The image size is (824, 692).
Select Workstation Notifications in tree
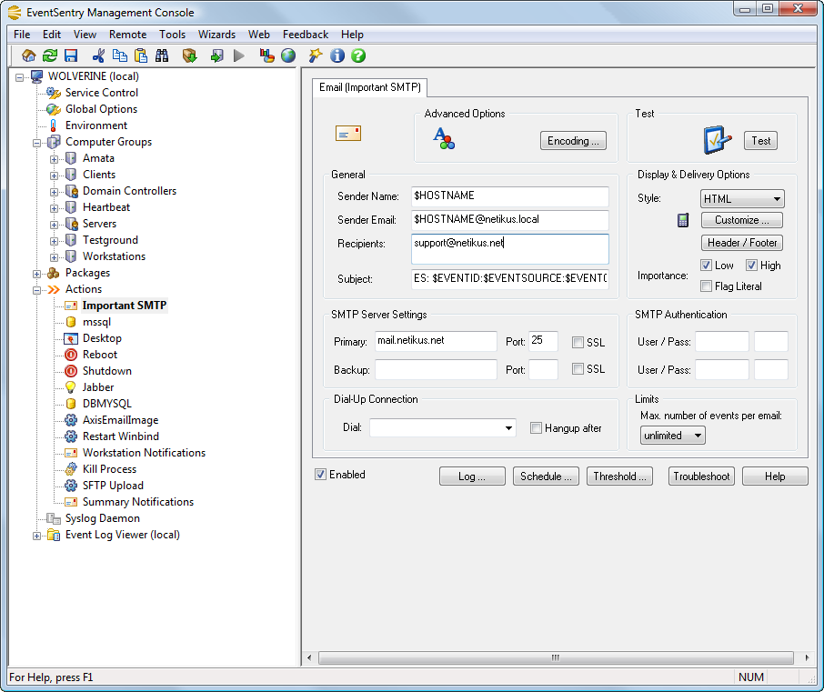(144, 453)
